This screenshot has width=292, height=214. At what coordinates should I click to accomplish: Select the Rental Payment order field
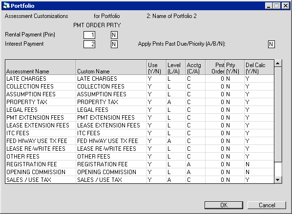pyautogui.click(x=89, y=35)
